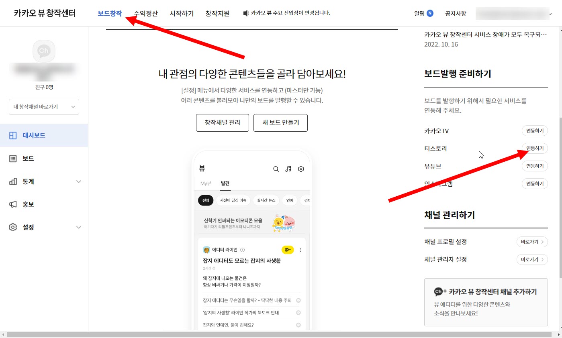562x338 pixels.
Task: Open the 수익정산 top menu
Action: (146, 13)
